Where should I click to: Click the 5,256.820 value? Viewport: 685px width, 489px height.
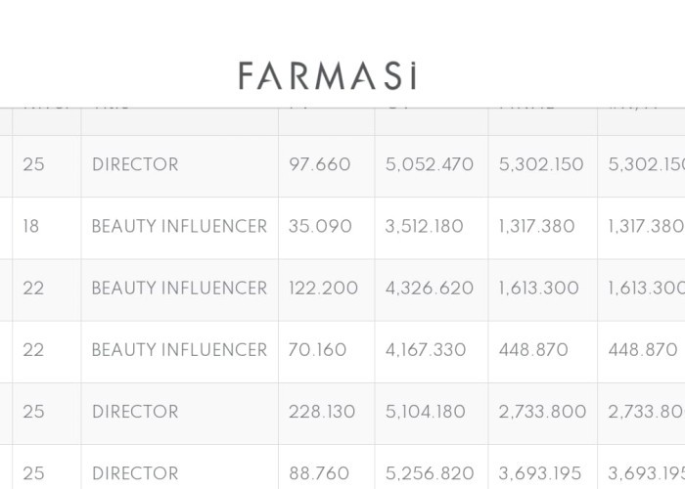coord(430,473)
